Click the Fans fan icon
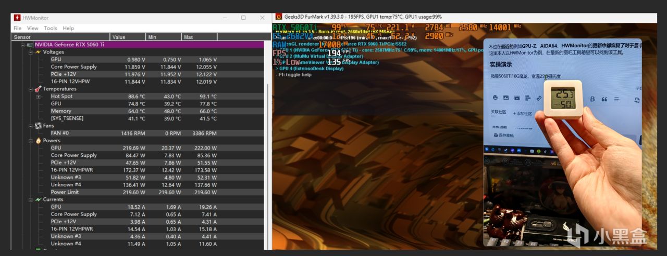Screen dimensions: 667x256 (x=38, y=126)
